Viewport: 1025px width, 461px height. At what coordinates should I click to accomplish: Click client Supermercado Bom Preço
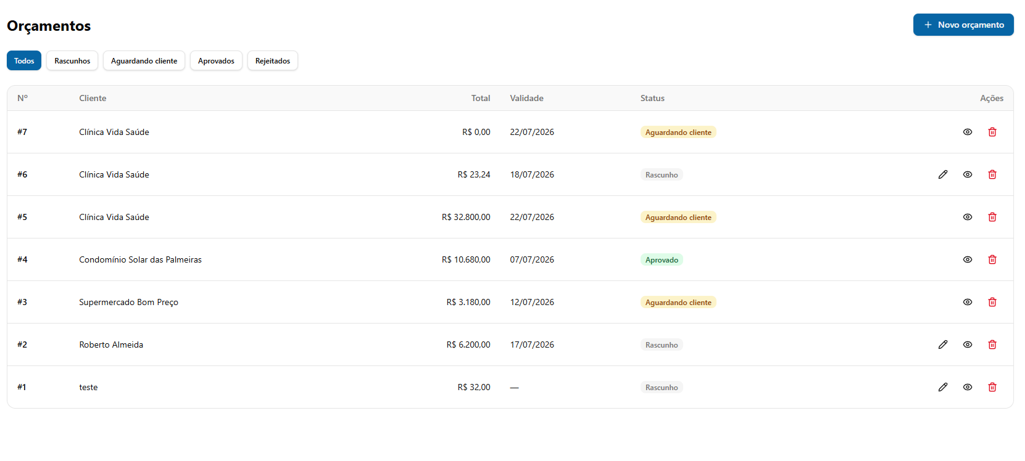(128, 302)
